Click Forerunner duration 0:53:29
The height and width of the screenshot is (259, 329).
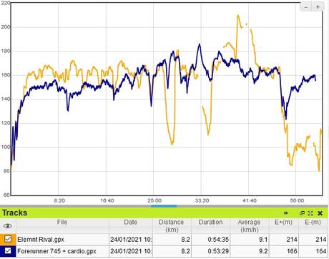(x=218, y=251)
